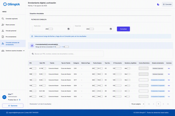
Task: Go to next results page arrow
Action: pyautogui.click(x=163, y=104)
